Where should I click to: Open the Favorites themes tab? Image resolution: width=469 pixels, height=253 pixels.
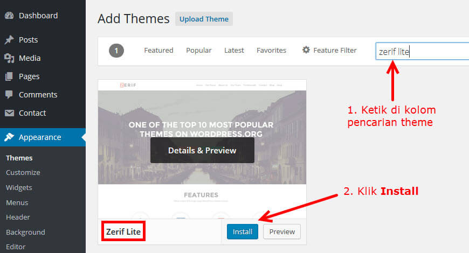tap(271, 50)
